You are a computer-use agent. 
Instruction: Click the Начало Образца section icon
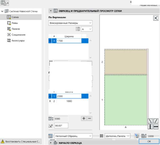[x=56, y=143]
